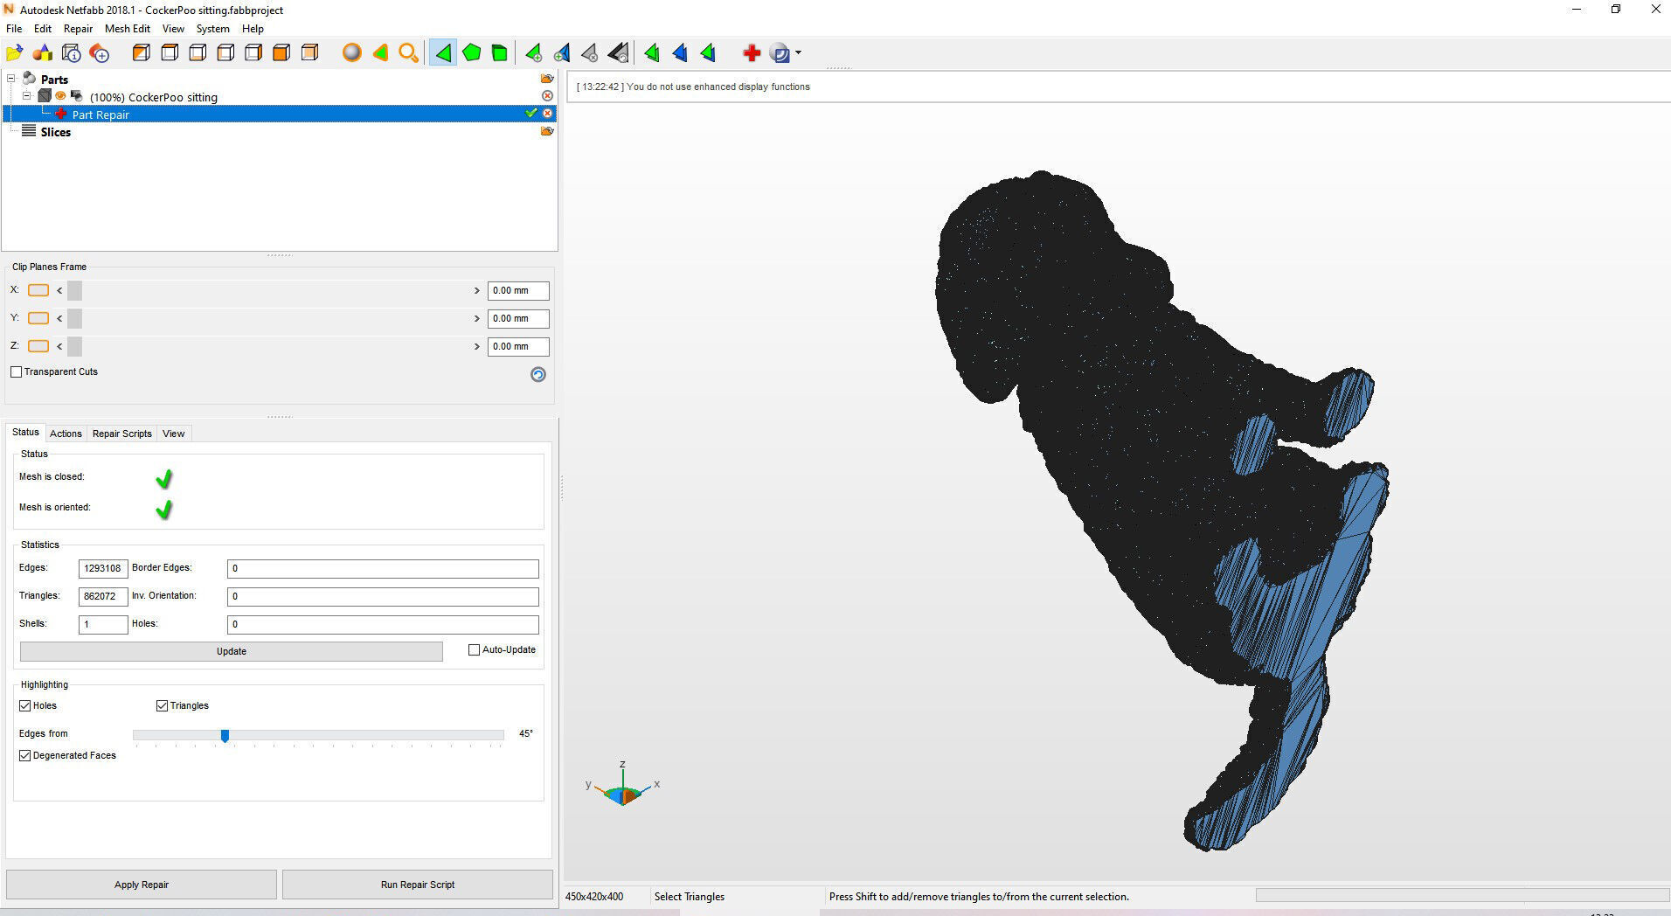
Task: Click the double green triangle icon
Action: click(652, 53)
